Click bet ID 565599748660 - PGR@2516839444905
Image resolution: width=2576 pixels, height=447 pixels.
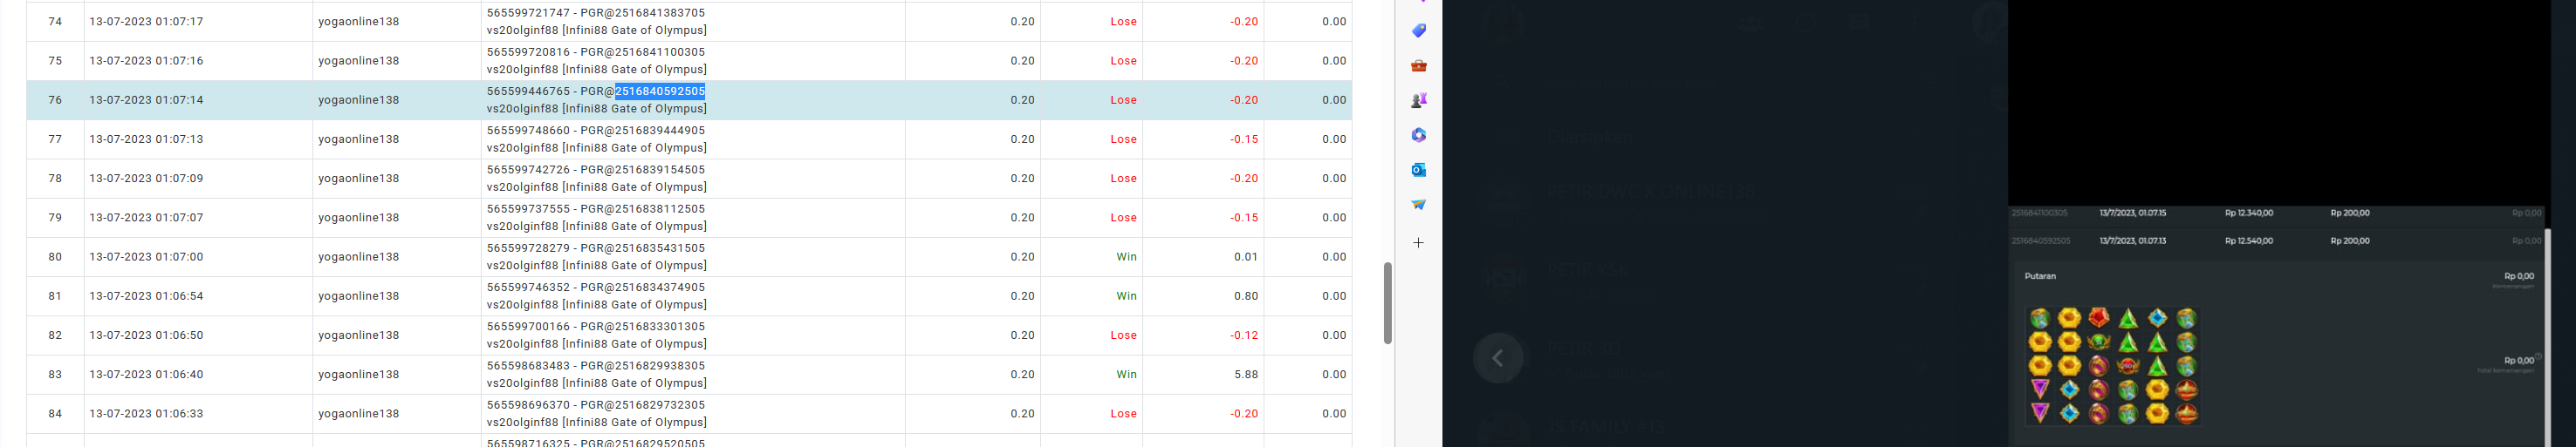[x=596, y=131]
